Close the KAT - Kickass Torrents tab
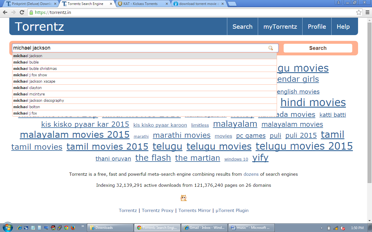The width and height of the screenshot is (372, 232). tap(166, 4)
